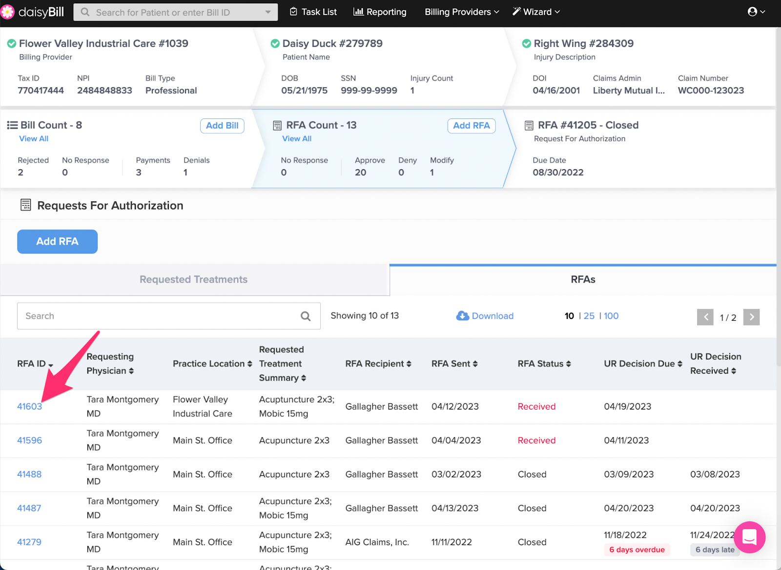Image resolution: width=781 pixels, height=570 pixels.
Task: Click the RFA Count form icon
Action: (277, 125)
